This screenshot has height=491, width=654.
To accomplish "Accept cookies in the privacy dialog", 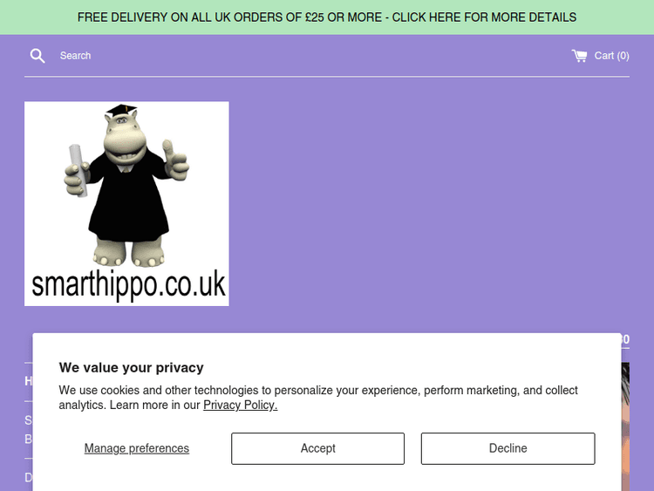I will (317, 448).
